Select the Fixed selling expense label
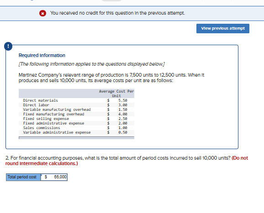The image size is (264, 213). coord(46,119)
